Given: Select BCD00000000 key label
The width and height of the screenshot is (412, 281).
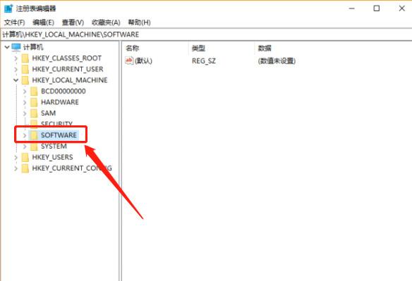Looking at the screenshot, I should point(63,92).
